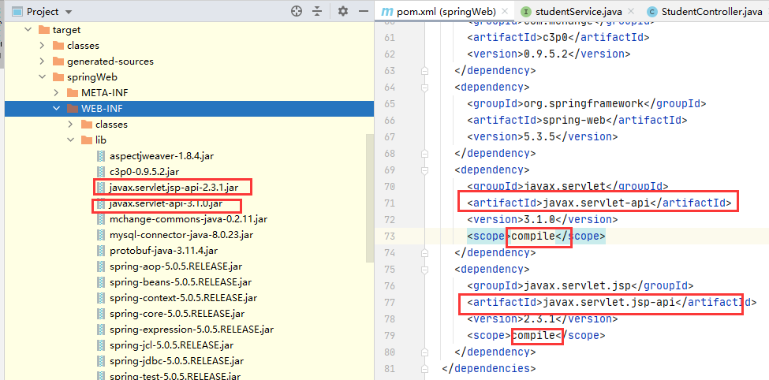The image size is (769, 380).
Task: Open the Project view dropdown
Action: (68, 12)
